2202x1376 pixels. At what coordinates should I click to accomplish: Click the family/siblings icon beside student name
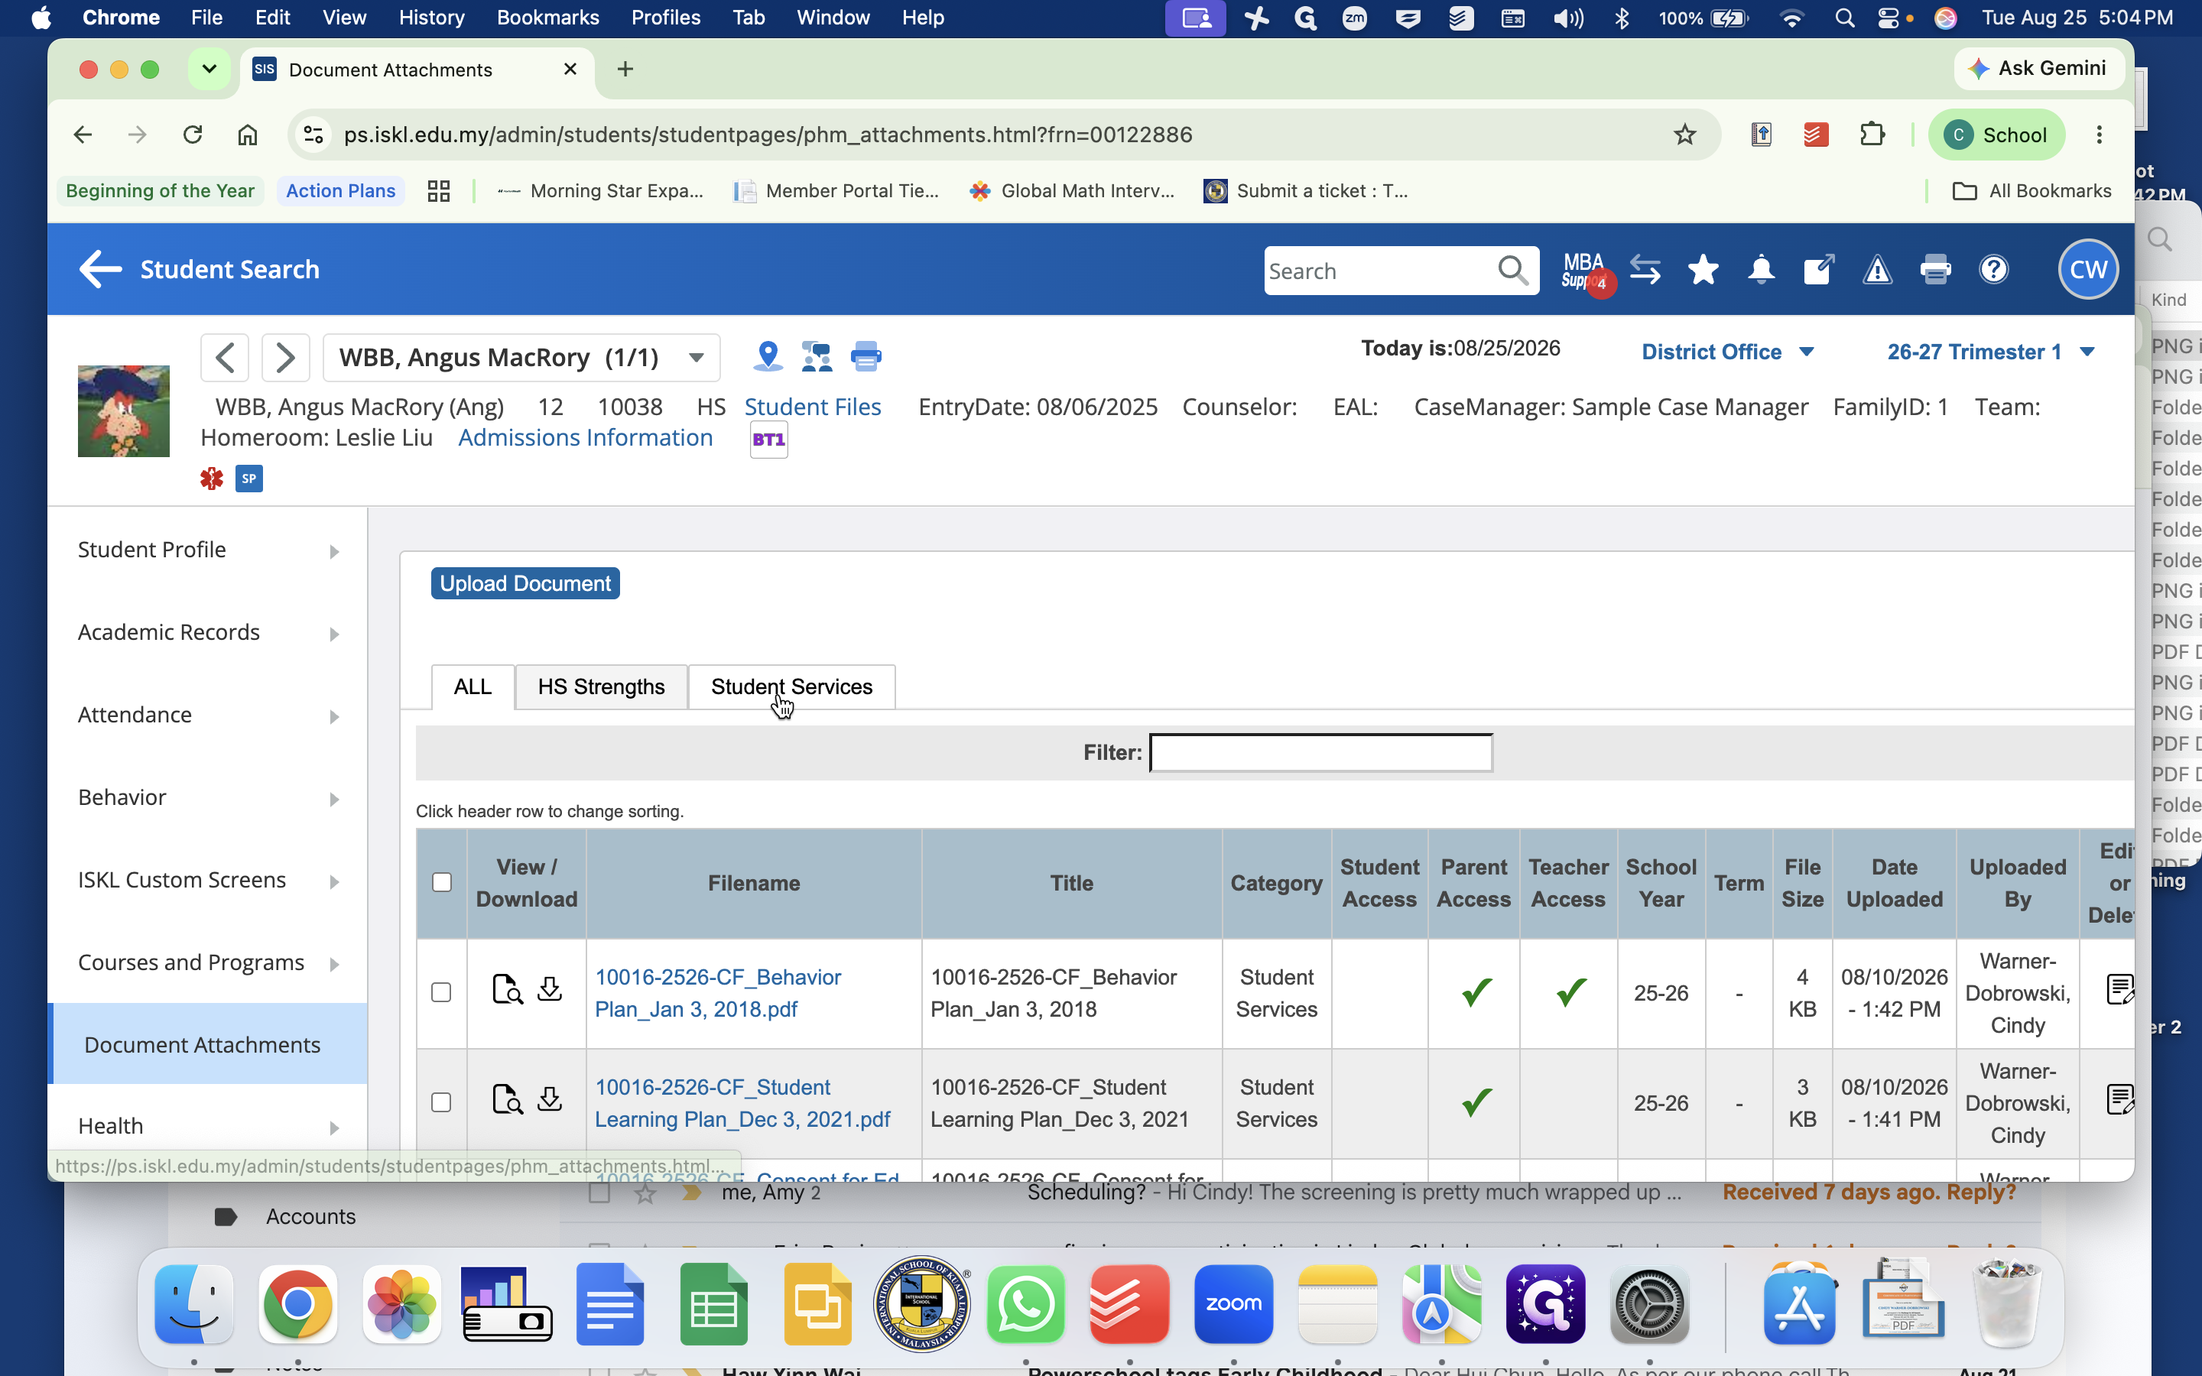(x=817, y=355)
